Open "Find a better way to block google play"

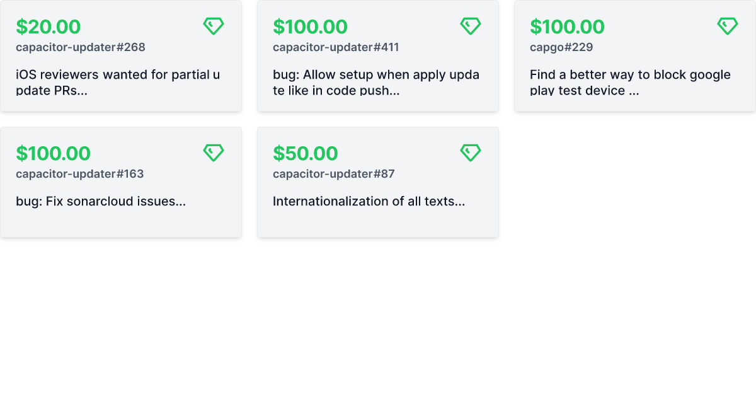coord(630,83)
